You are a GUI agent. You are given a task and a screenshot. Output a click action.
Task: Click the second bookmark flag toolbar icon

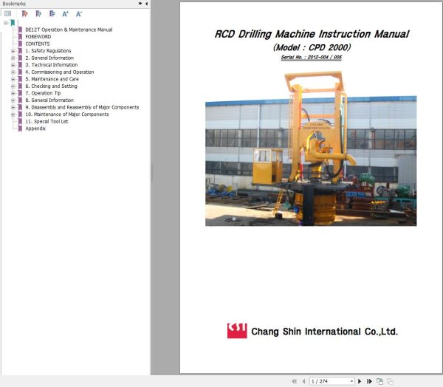(x=38, y=13)
